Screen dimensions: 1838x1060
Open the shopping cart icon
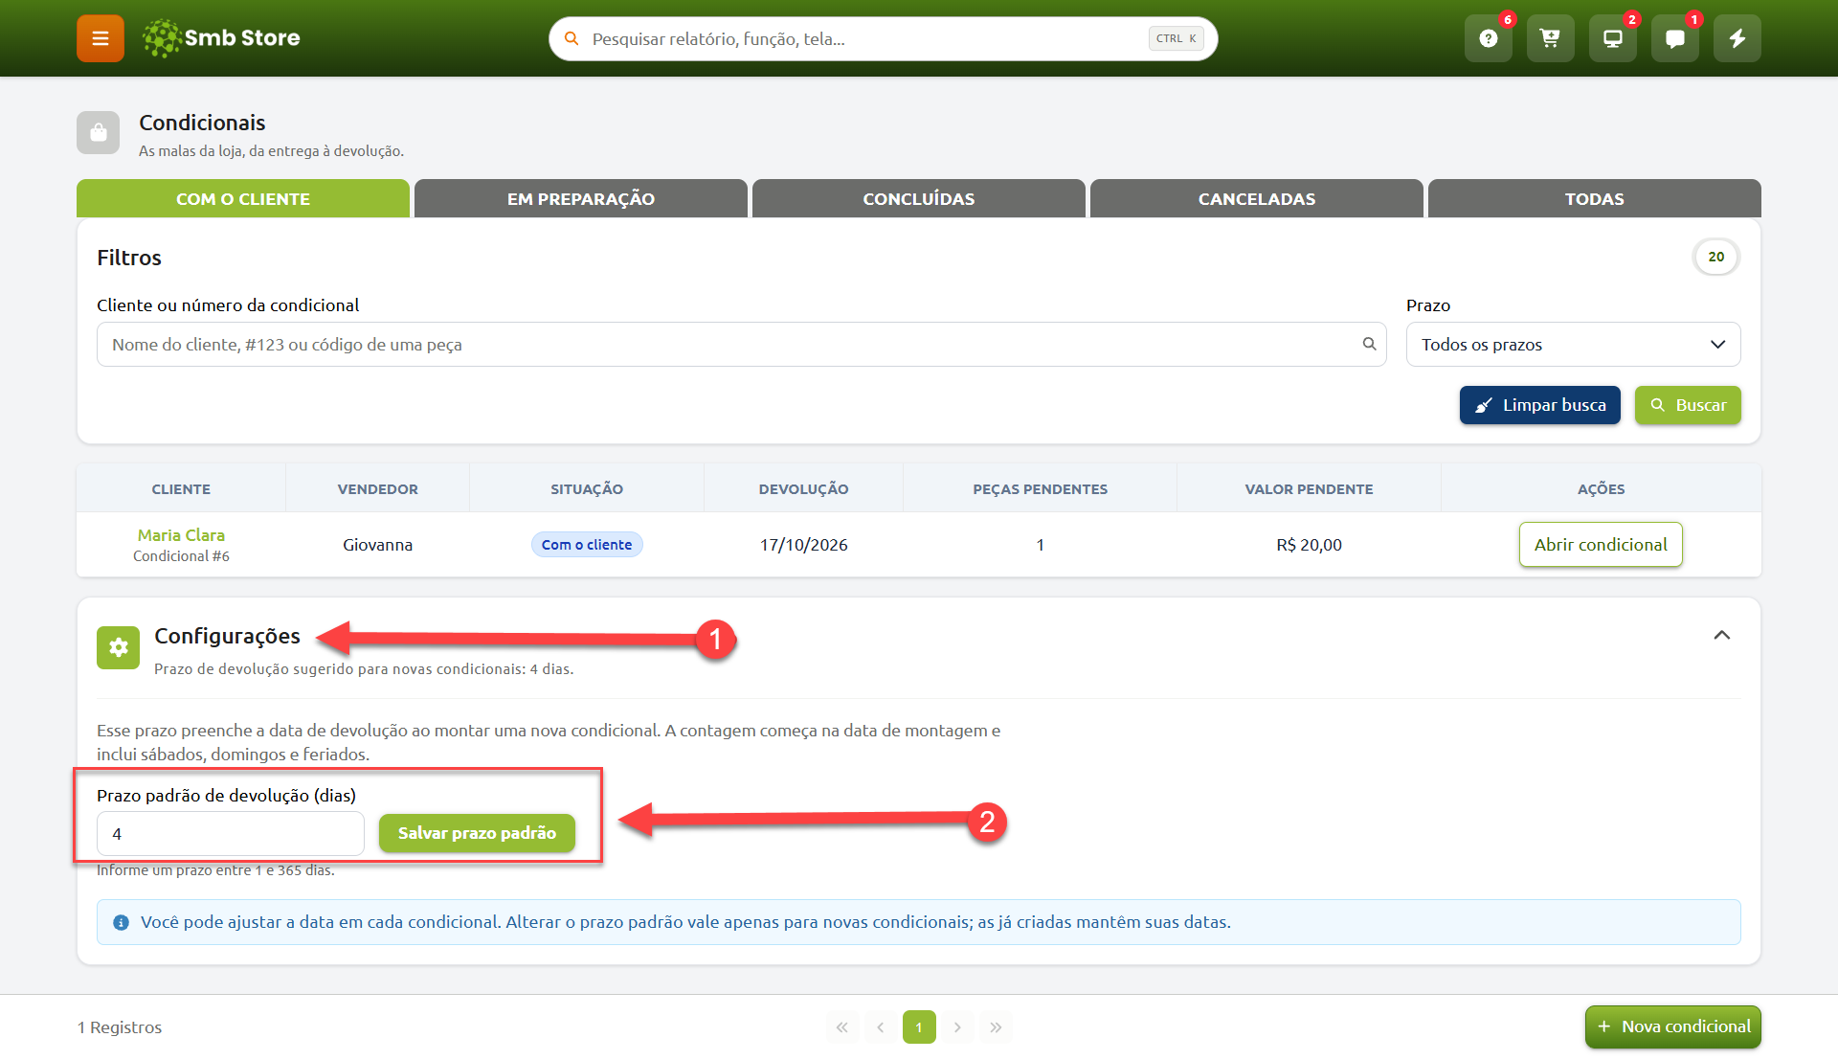[1550, 38]
